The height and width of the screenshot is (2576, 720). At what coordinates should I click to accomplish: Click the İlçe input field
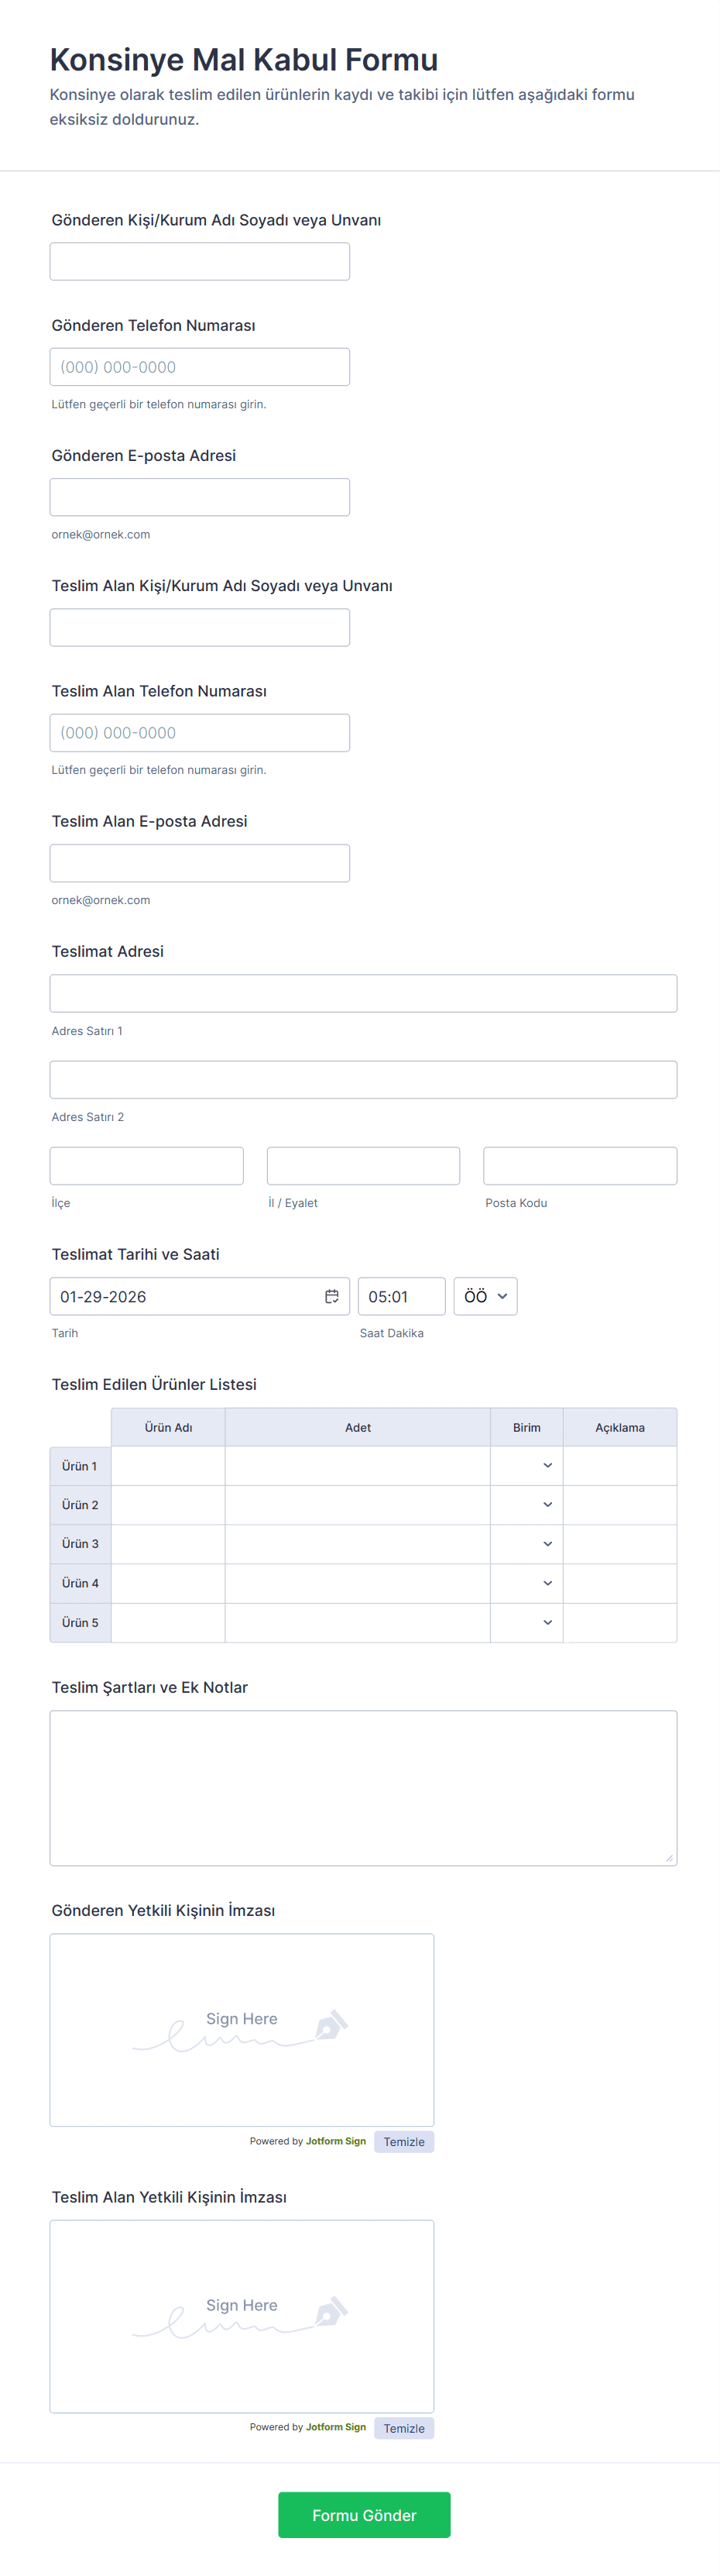pyautogui.click(x=147, y=1166)
